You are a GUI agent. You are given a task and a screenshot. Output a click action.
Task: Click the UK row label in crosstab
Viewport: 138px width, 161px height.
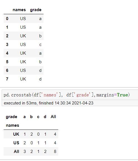16,134
